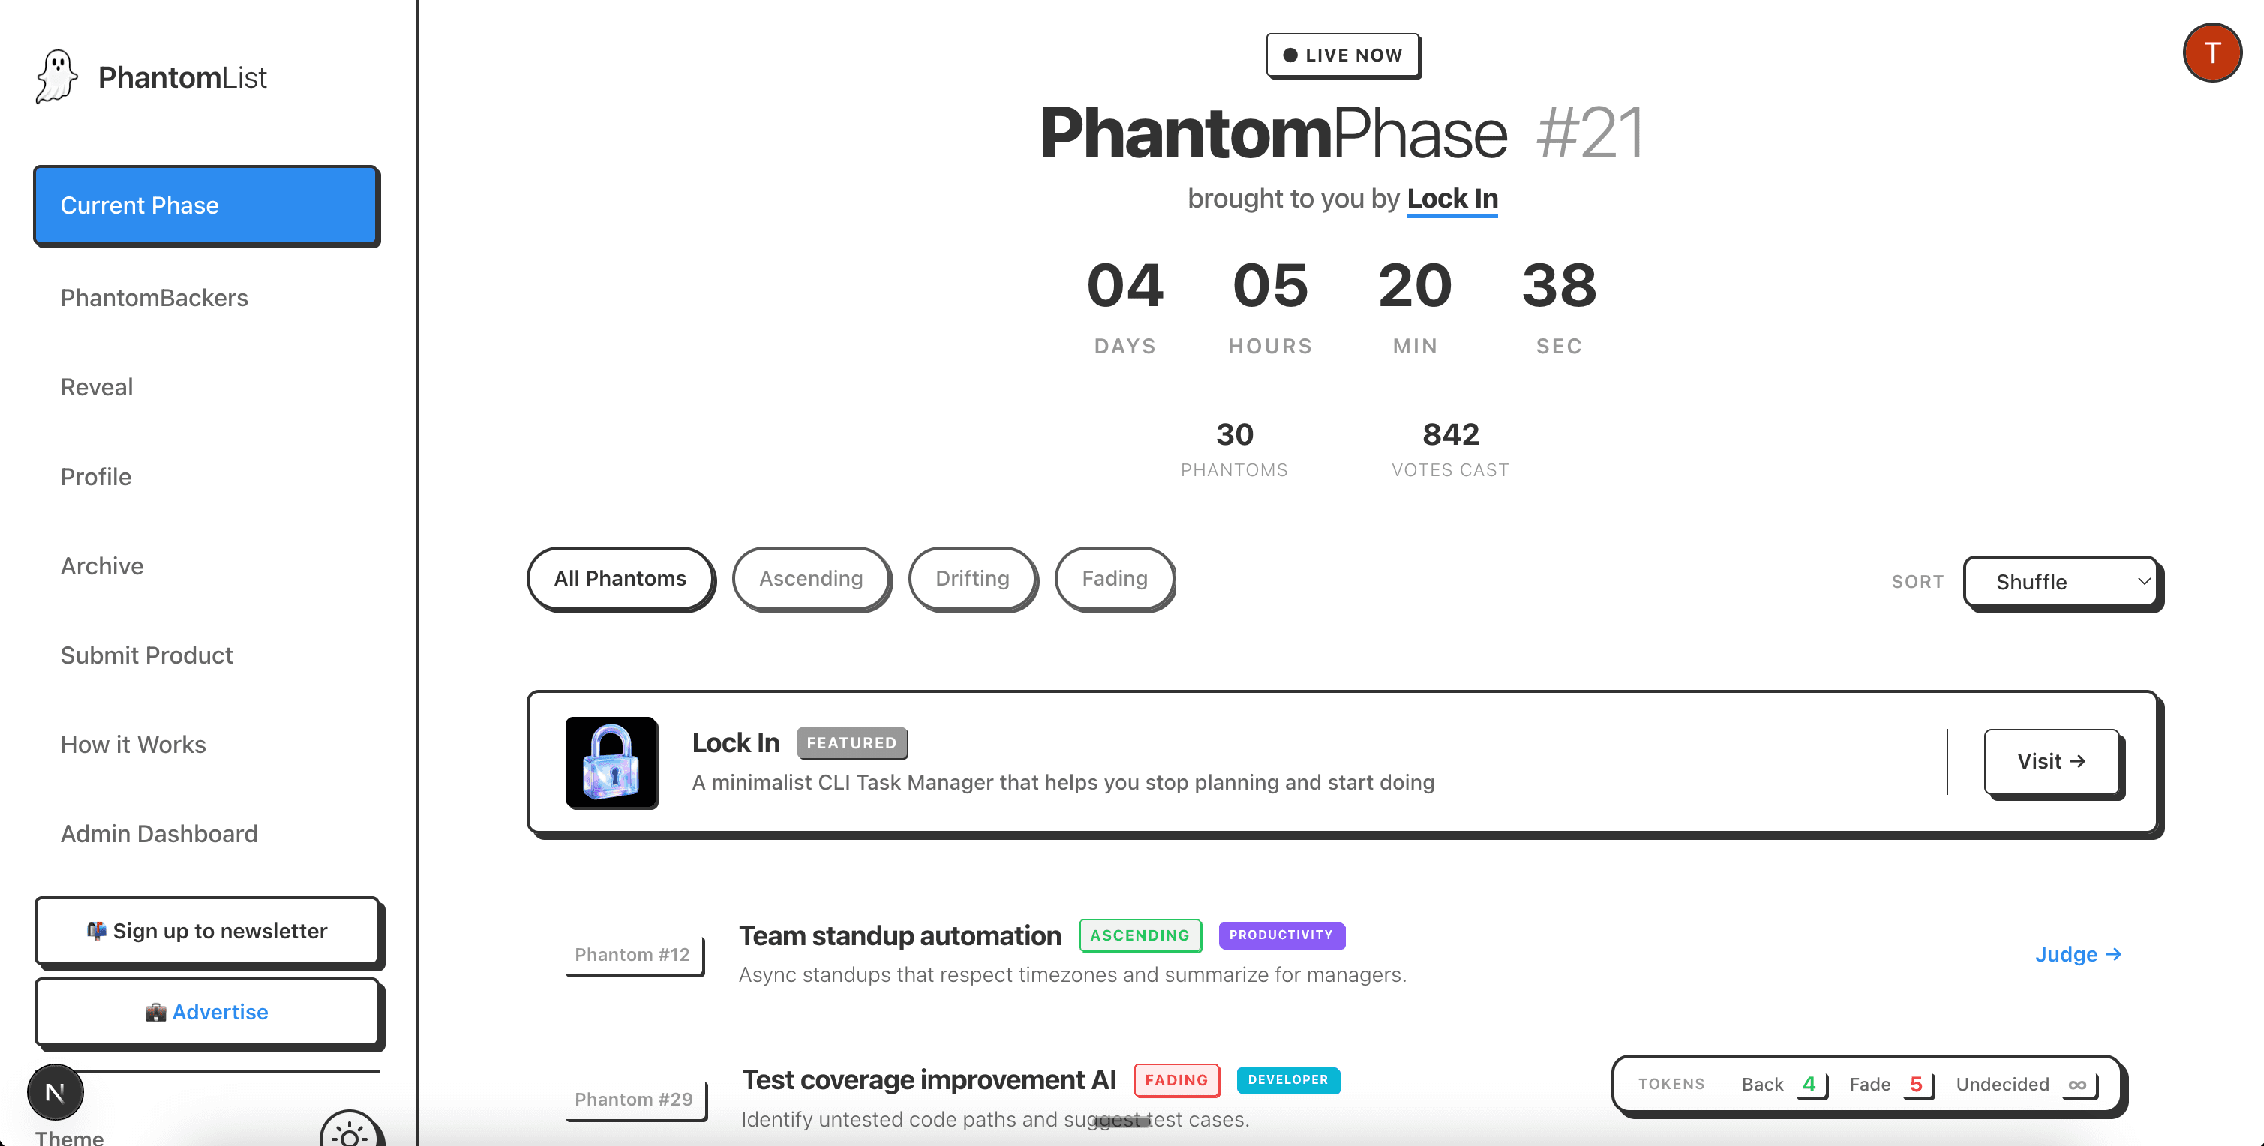Open the T profile avatar in the corner
The height and width of the screenshot is (1146, 2264).
pos(2212,52)
